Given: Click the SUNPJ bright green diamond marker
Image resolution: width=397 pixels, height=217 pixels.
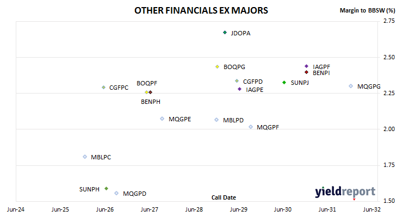Looking at the screenshot, I should (x=284, y=82).
